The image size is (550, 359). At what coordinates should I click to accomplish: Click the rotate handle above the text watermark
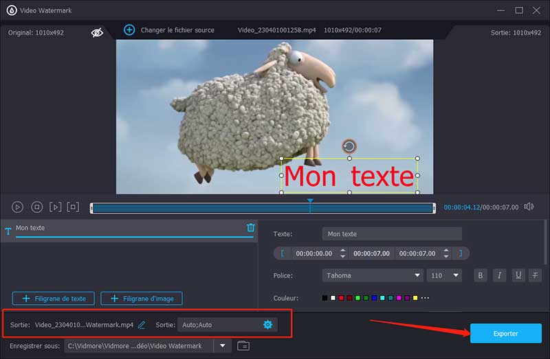349,146
